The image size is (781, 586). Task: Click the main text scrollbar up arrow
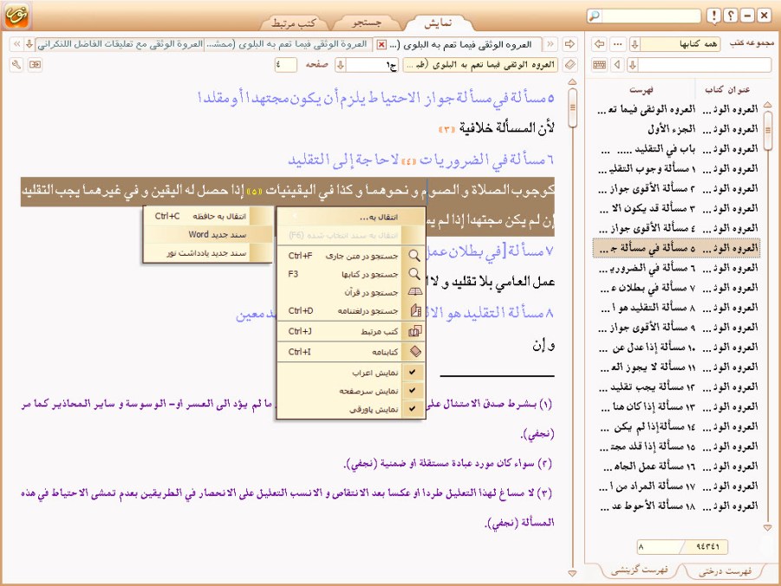(572, 82)
